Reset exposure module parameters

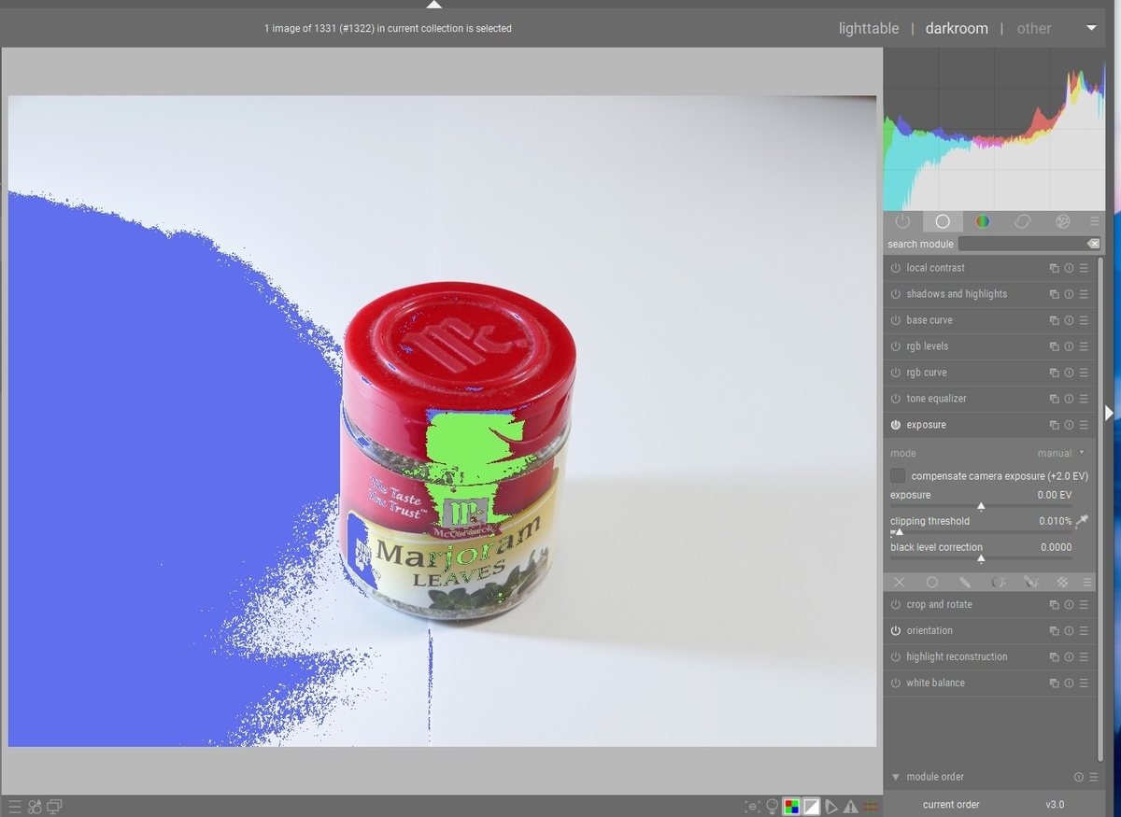(x=1069, y=425)
